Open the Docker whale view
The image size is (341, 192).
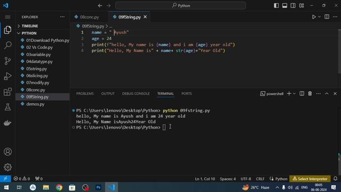(x=7, y=123)
